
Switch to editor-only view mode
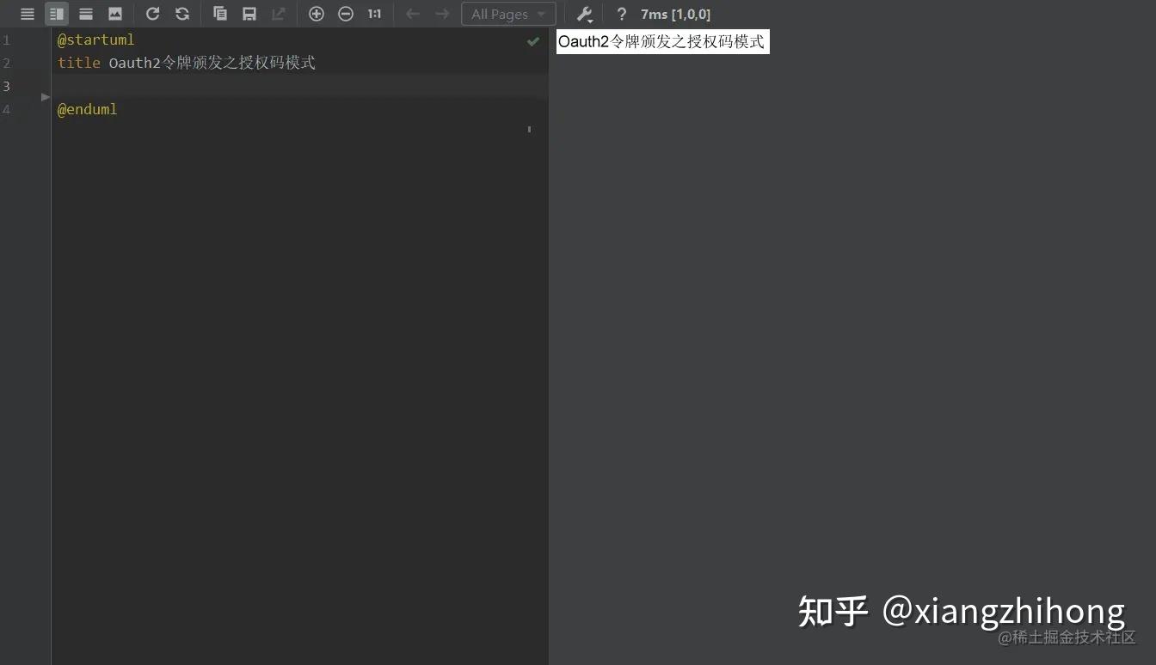[x=28, y=14]
